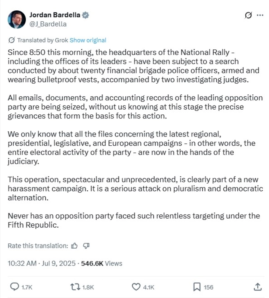This screenshot has width=269, height=298.
Task: Open Jordan Bardella's profile picture
Action: click(17, 20)
